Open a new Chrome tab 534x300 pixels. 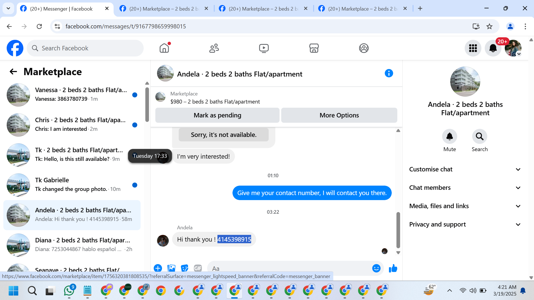tap(420, 9)
